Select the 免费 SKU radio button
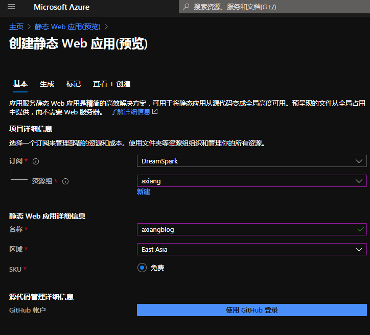370x335 pixels. tap(142, 268)
